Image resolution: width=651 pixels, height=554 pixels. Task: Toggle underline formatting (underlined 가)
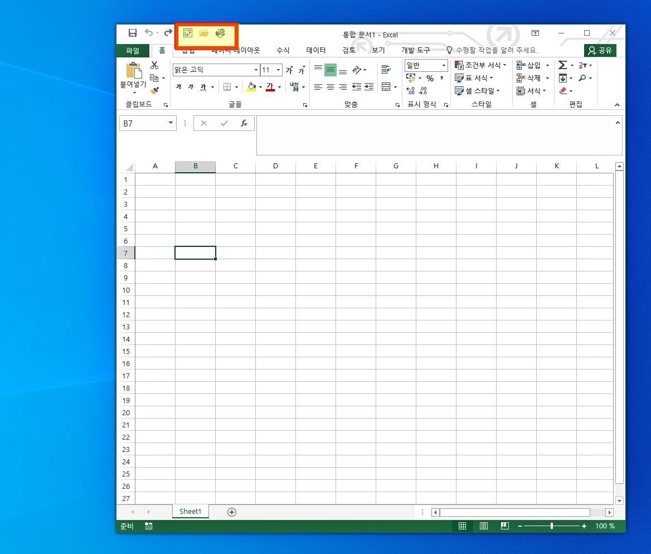(x=203, y=87)
